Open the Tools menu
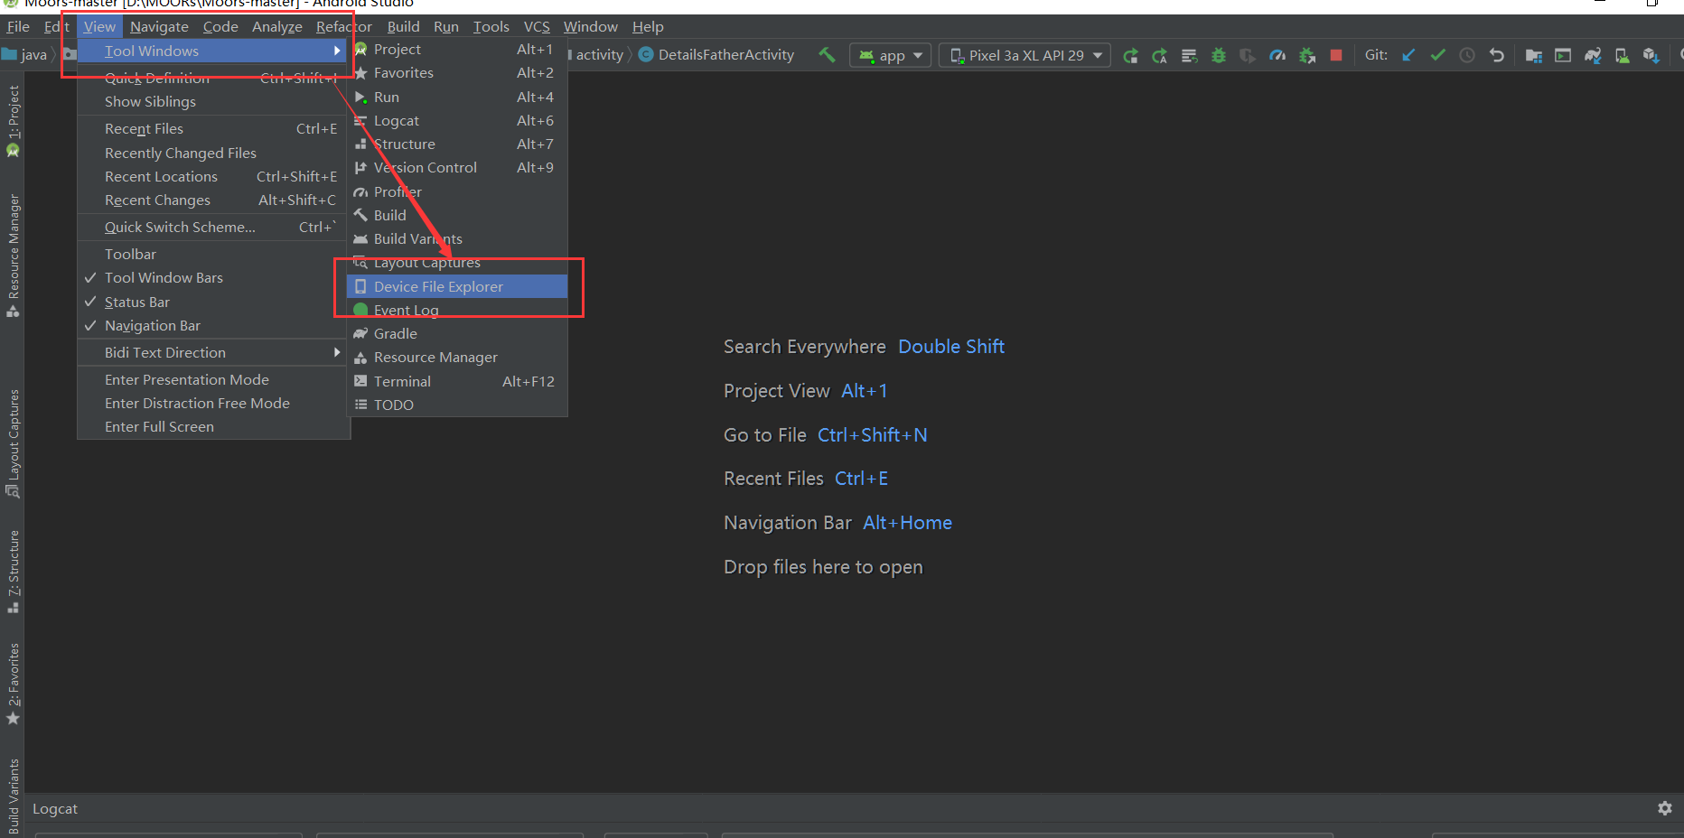Image resolution: width=1684 pixels, height=838 pixels. (x=491, y=26)
